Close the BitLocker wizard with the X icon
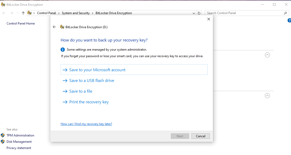This screenshot has width=291, height=155. click(209, 19)
